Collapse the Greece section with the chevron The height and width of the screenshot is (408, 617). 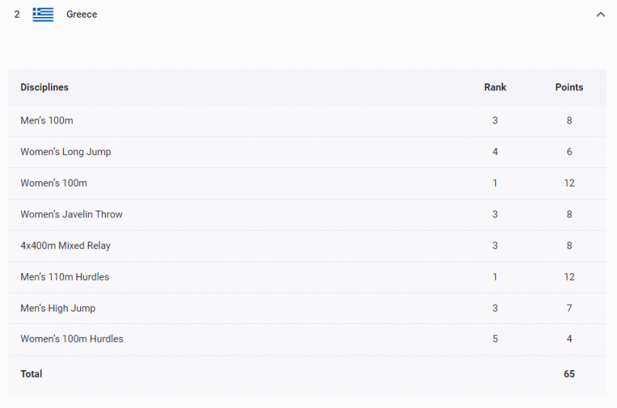600,14
